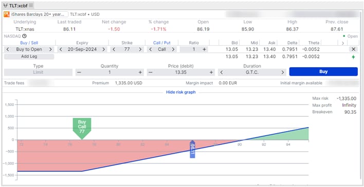
Task: Hide risk graph link
Action: pyautogui.click(x=181, y=92)
